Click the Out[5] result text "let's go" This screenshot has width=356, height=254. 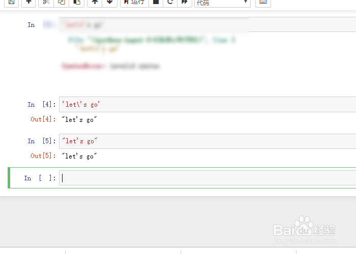tap(79, 156)
